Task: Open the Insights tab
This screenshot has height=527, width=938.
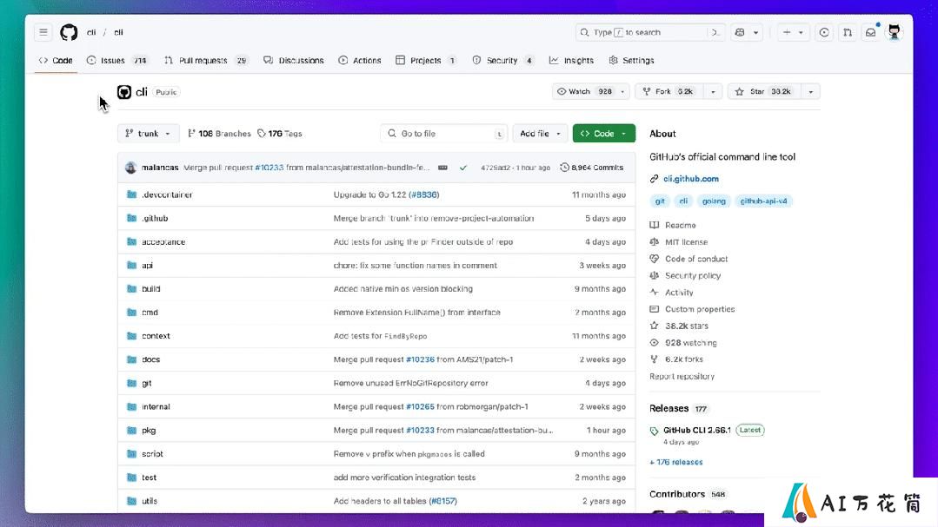Action: (x=571, y=61)
